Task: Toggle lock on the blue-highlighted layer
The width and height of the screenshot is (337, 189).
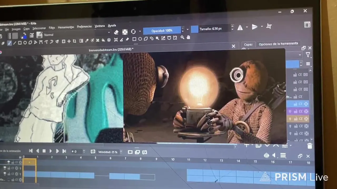Action: pyautogui.click(x=295, y=104)
